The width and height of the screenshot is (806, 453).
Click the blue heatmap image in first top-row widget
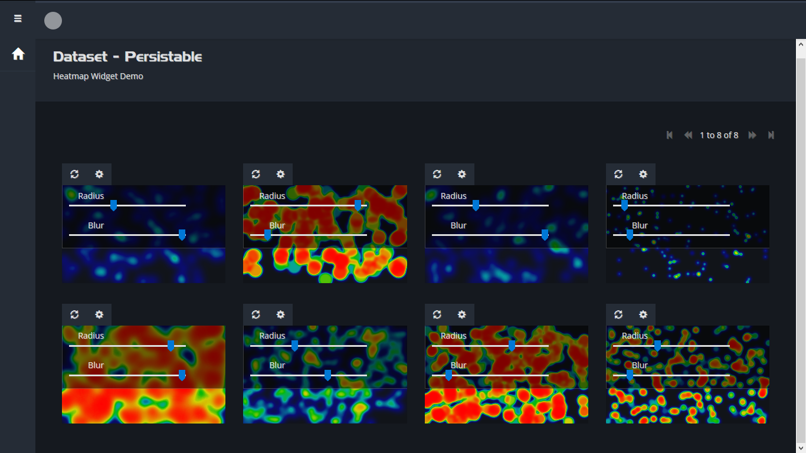tap(143, 234)
